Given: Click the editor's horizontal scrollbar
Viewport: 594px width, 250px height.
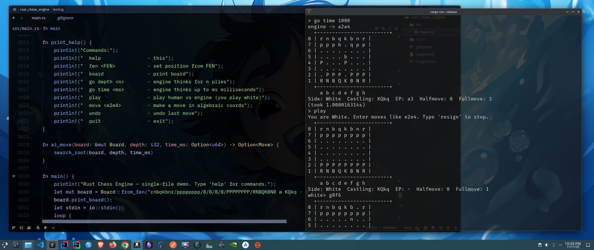Looking at the screenshot, I should [164, 221].
